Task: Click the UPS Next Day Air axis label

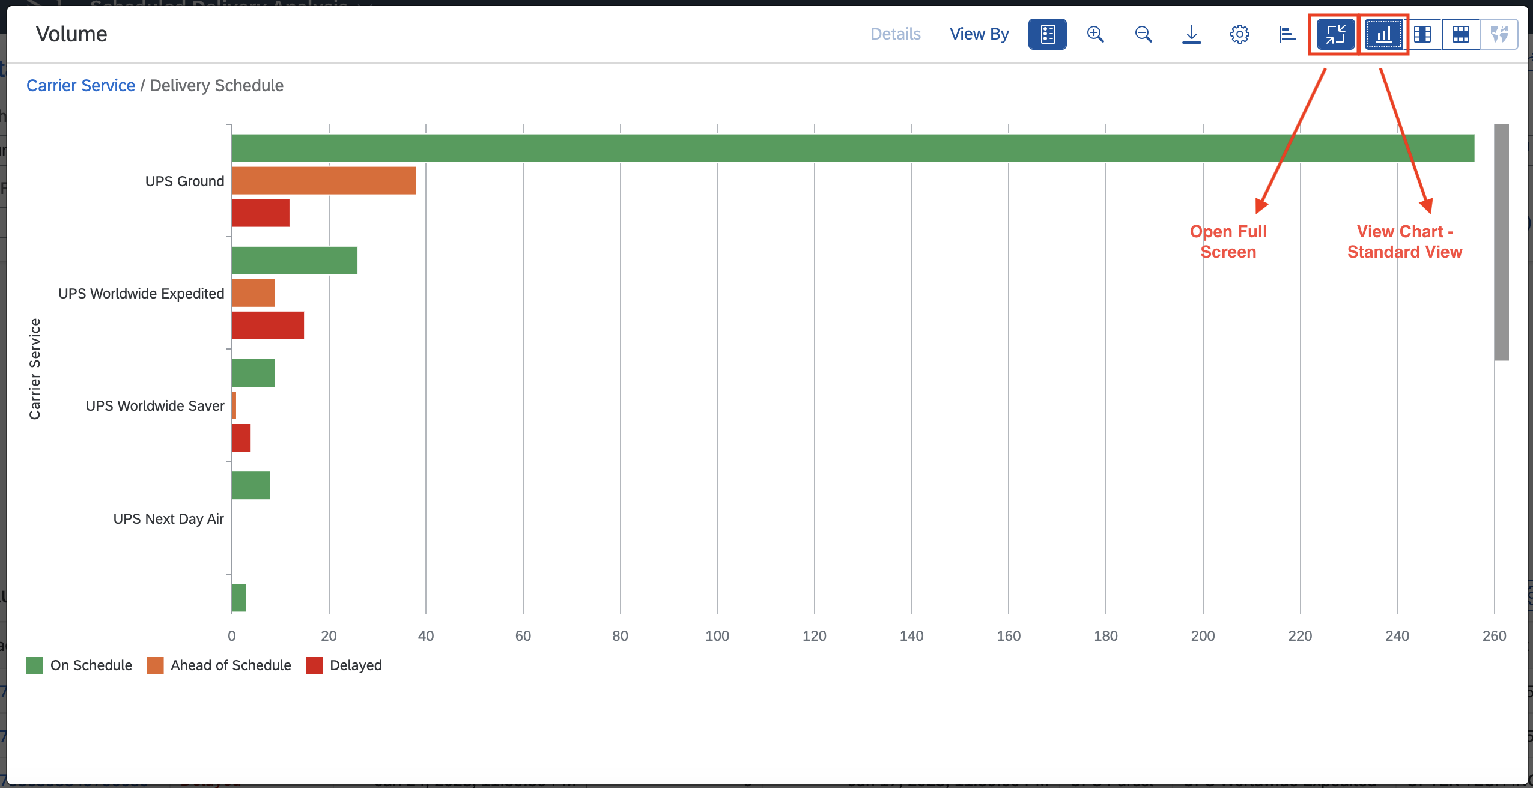Action: tap(169, 518)
